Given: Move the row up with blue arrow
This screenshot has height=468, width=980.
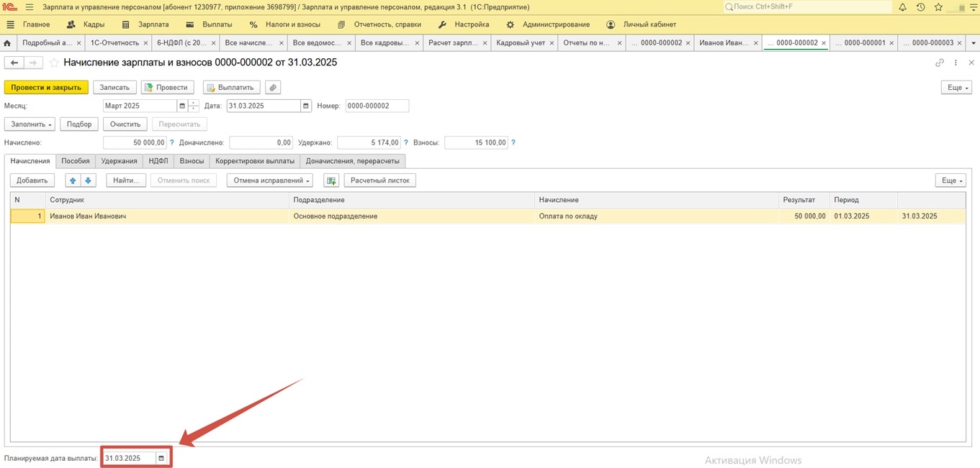Looking at the screenshot, I should tap(73, 180).
